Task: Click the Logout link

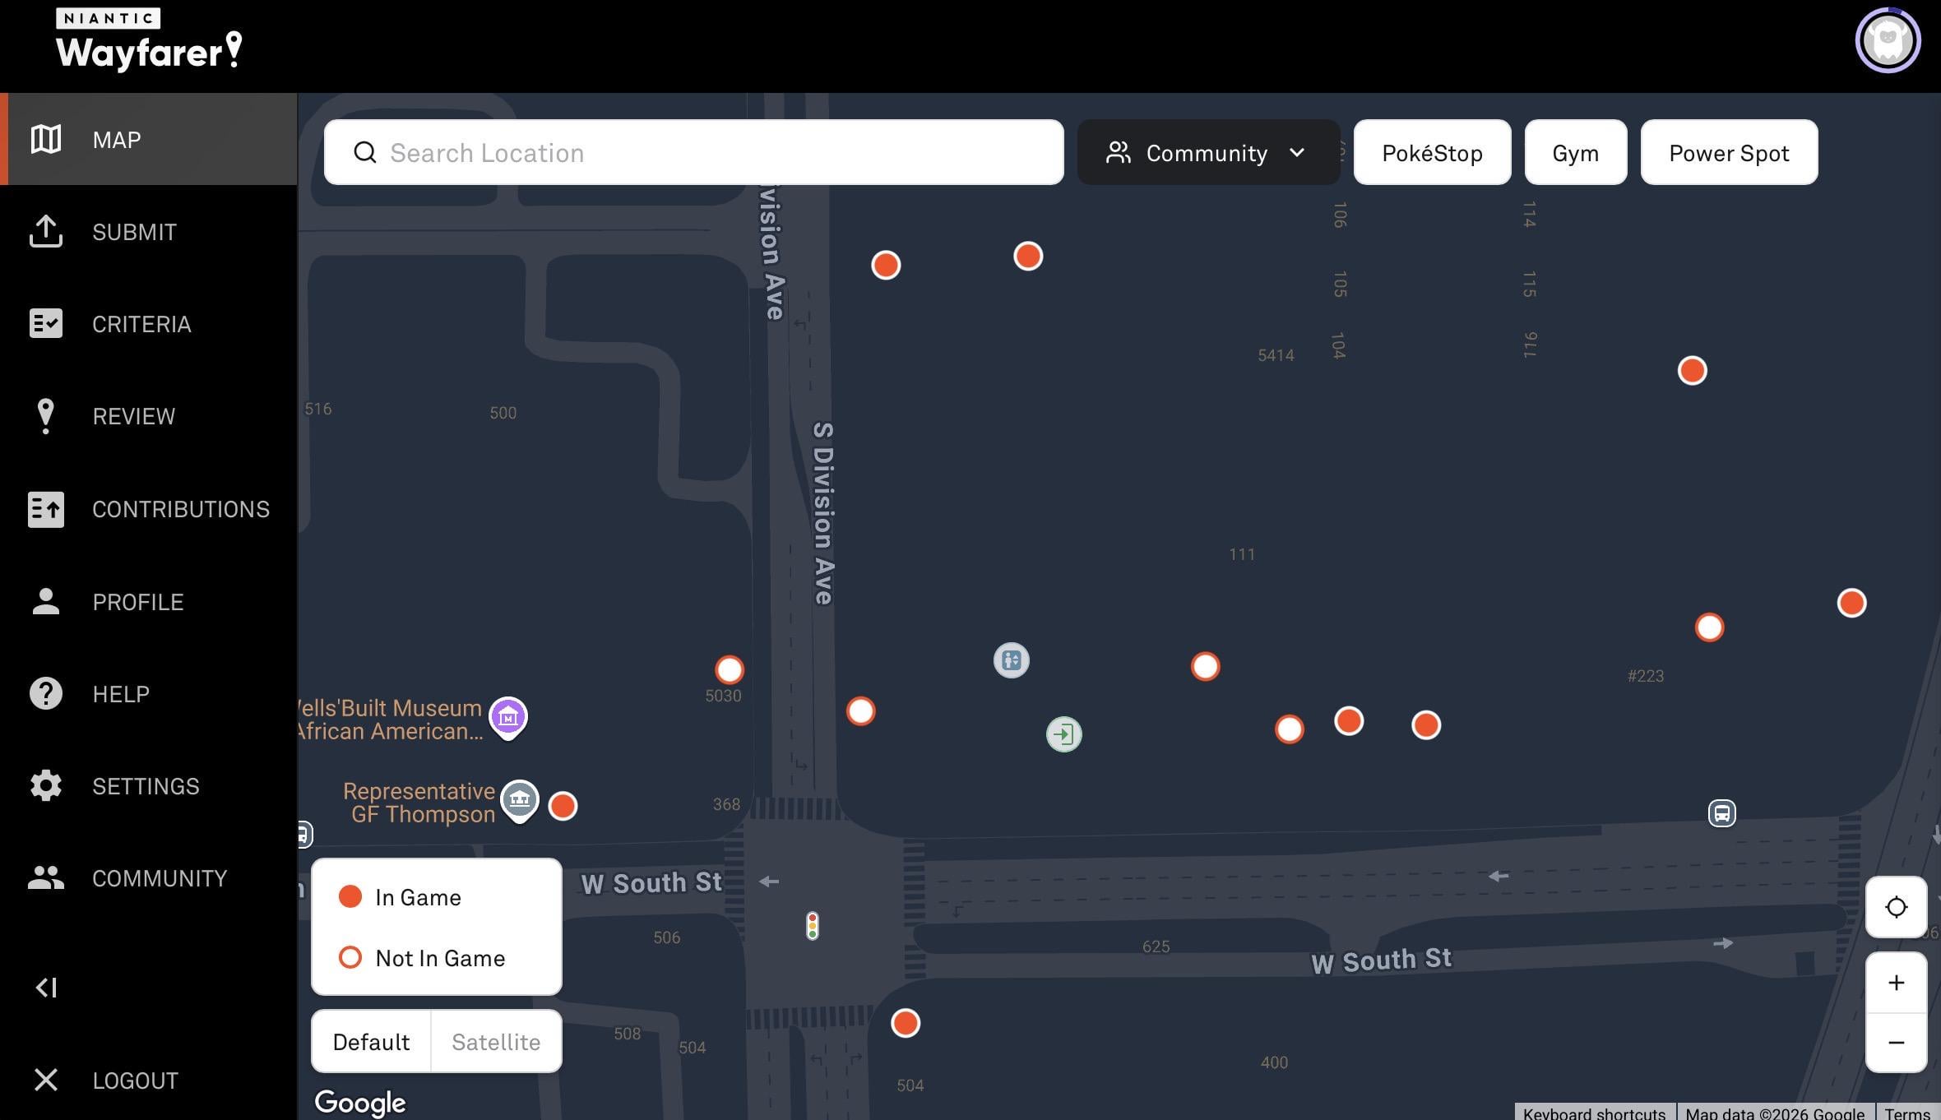Action: click(x=135, y=1081)
